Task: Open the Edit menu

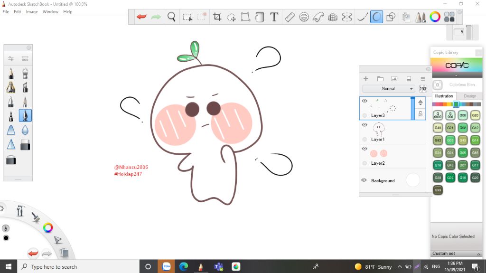Action: click(x=18, y=12)
